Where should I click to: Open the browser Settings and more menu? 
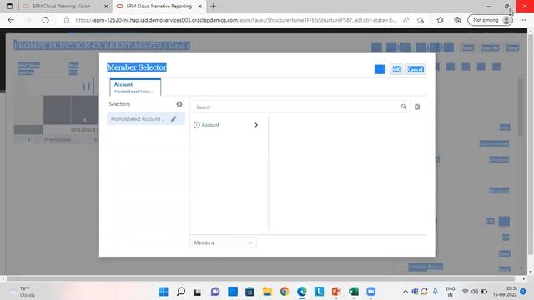[x=523, y=20]
